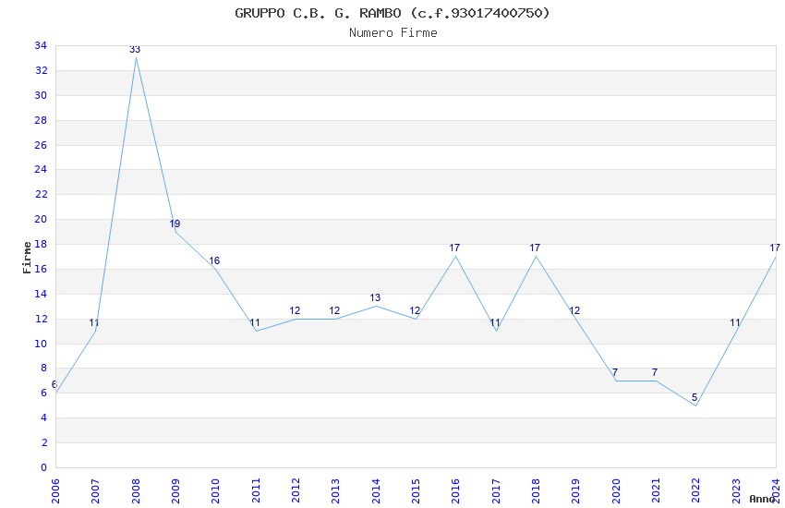
Task: Click the x-axis year 2020
Action: pos(615,491)
